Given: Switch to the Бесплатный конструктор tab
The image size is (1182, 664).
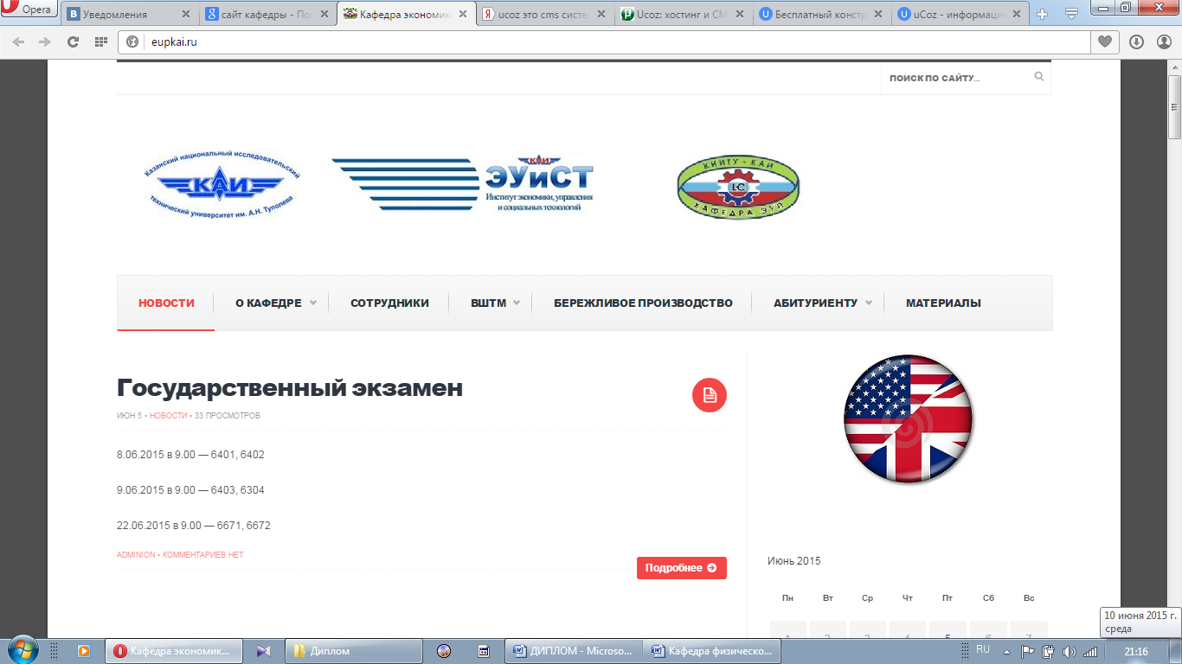Looking at the screenshot, I should pyautogui.click(x=820, y=15).
